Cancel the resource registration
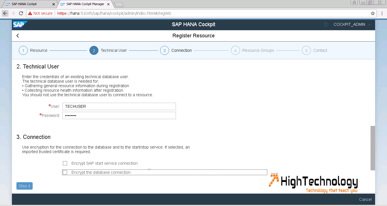 [x=365, y=199]
